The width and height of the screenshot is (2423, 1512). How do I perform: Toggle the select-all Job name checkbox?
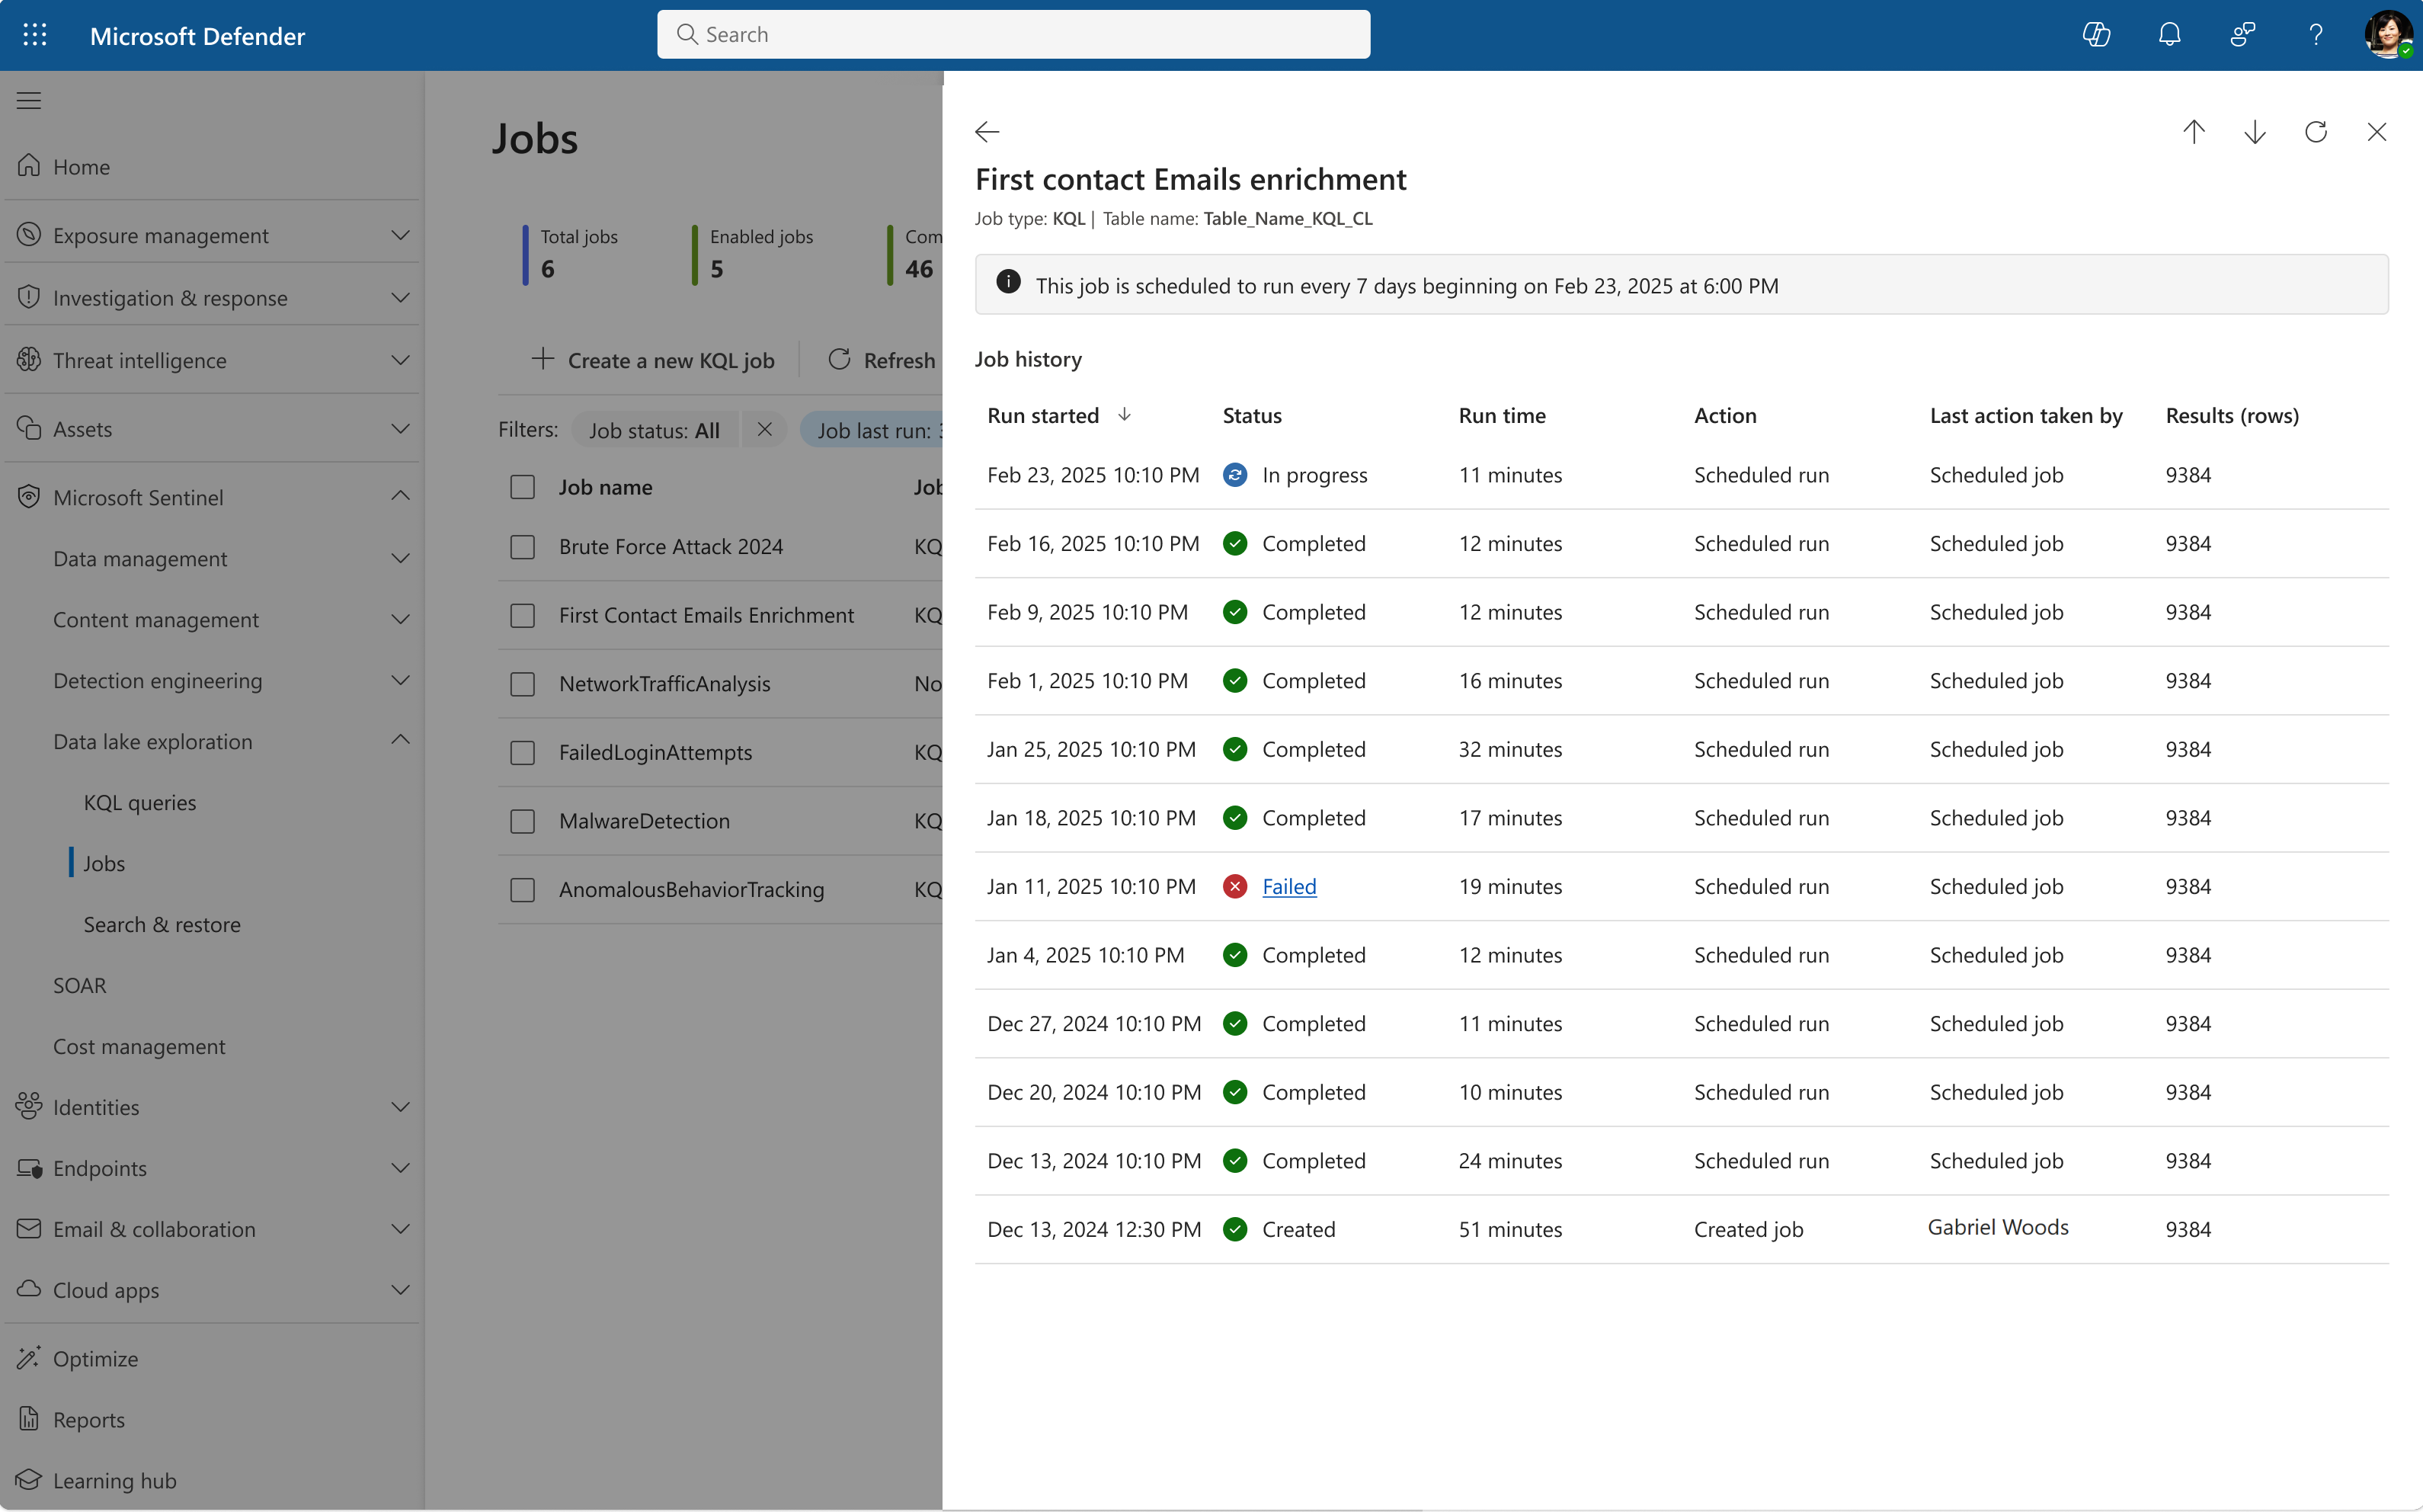523,487
